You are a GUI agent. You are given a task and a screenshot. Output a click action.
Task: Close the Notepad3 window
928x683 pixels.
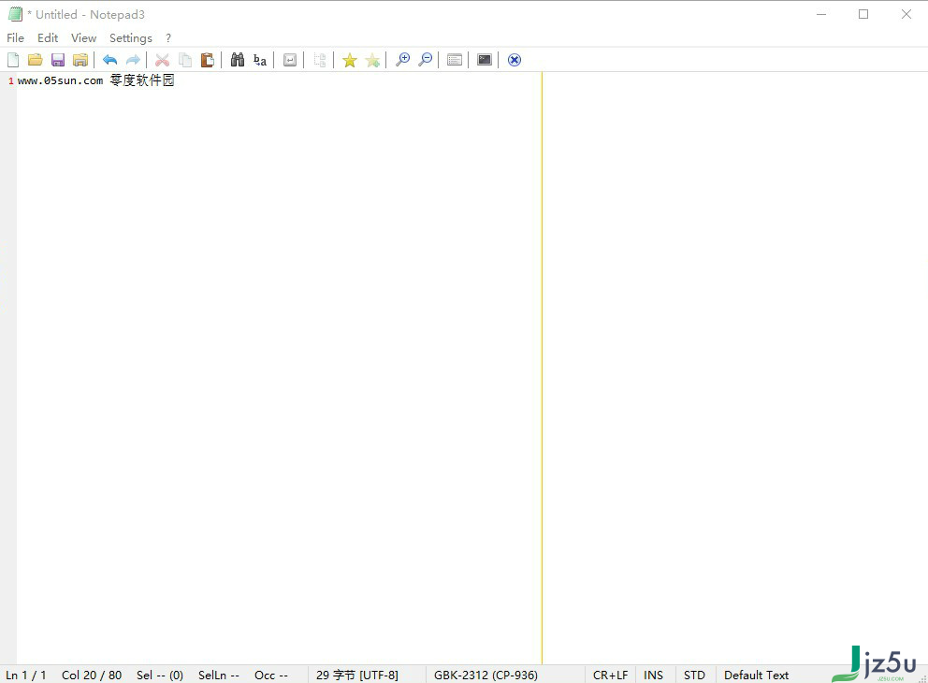[906, 14]
